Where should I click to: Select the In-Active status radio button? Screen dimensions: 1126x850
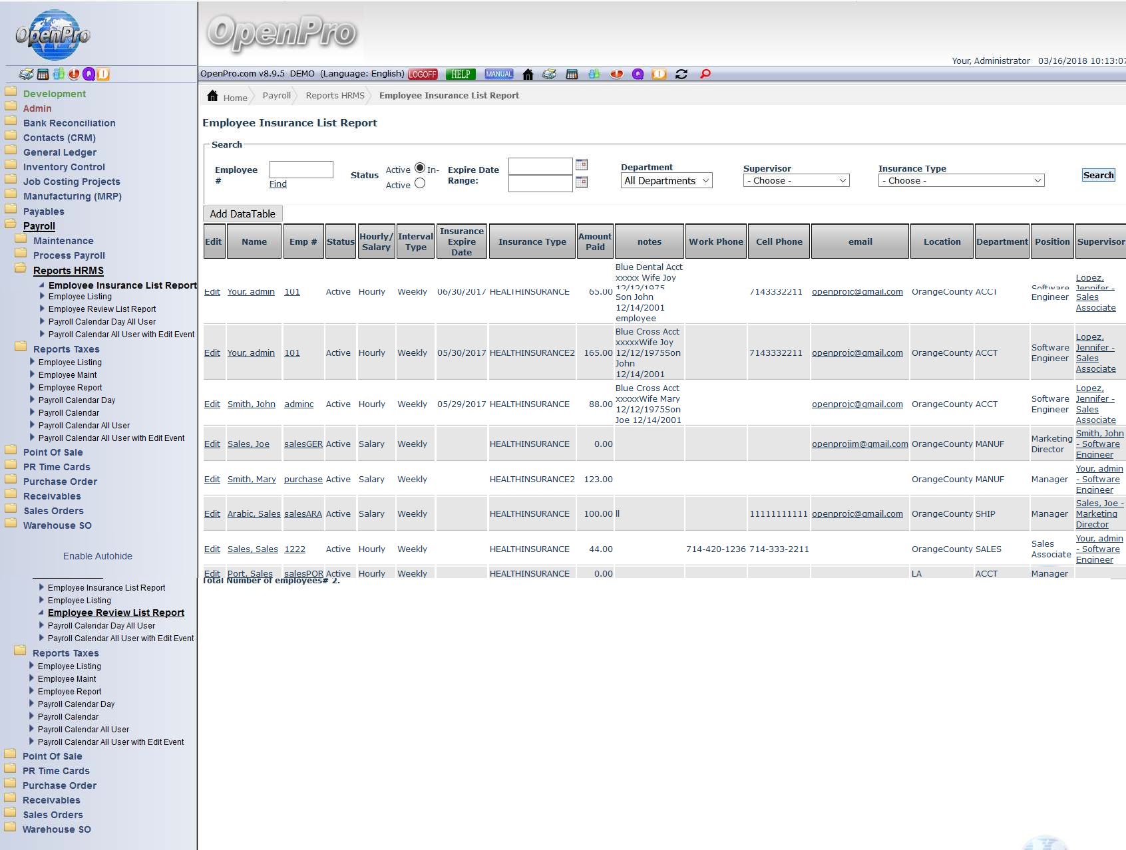pyautogui.click(x=420, y=184)
